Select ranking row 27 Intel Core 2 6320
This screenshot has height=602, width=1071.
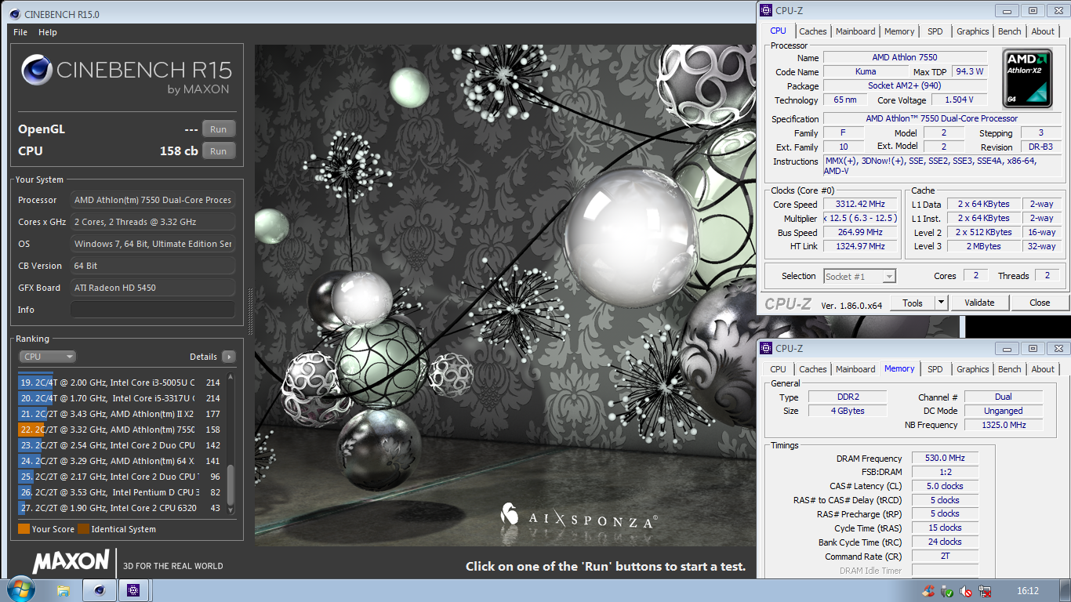click(x=120, y=508)
